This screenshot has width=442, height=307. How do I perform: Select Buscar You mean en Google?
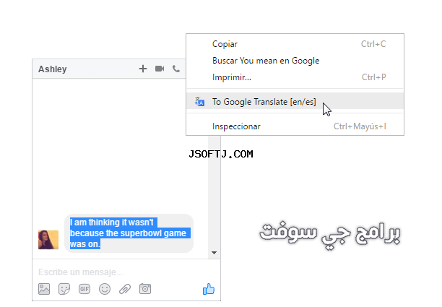tap(295, 61)
